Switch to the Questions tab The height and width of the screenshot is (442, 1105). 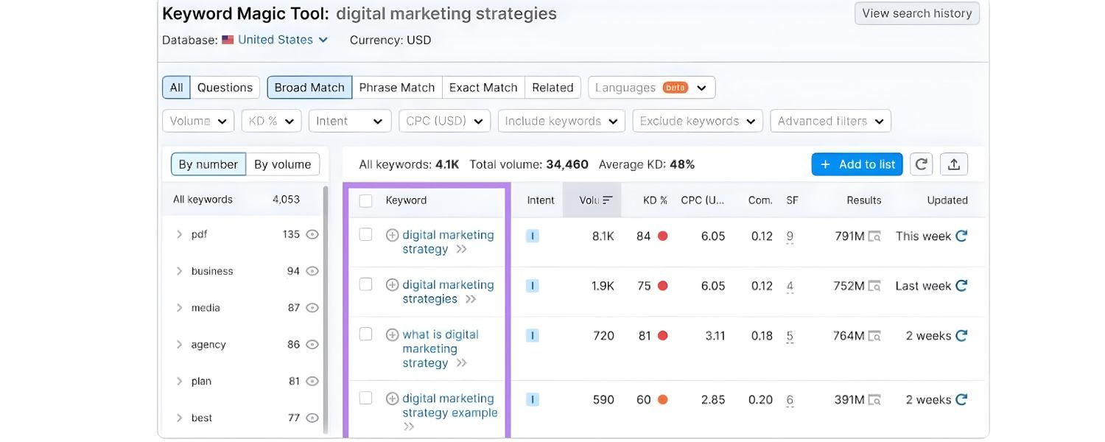(224, 87)
